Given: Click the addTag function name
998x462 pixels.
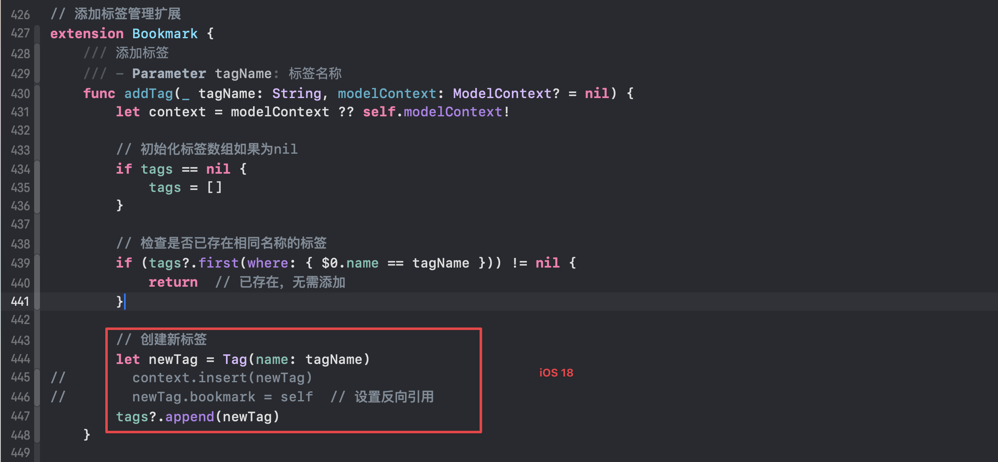Looking at the screenshot, I should pos(149,93).
